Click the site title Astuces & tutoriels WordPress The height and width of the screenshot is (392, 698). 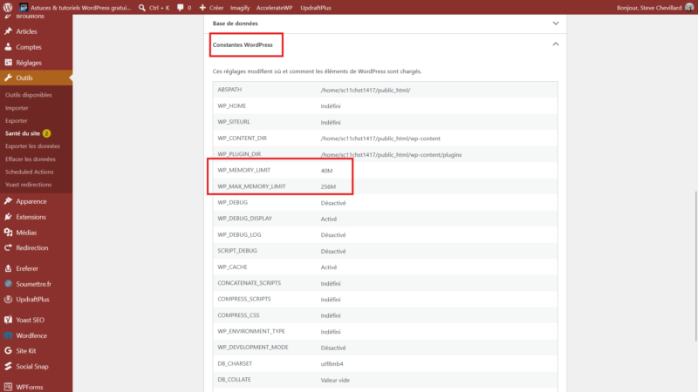coord(80,8)
